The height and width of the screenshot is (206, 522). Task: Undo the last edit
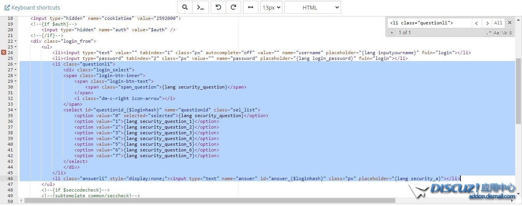(219, 7)
